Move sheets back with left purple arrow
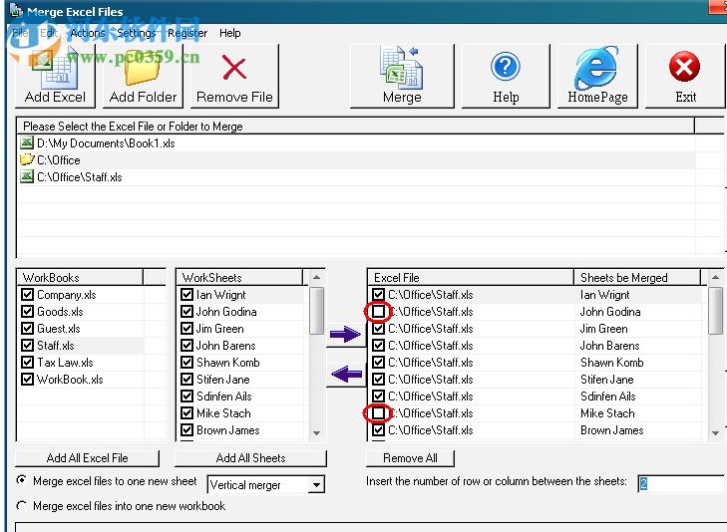727x532 pixels. [345, 374]
